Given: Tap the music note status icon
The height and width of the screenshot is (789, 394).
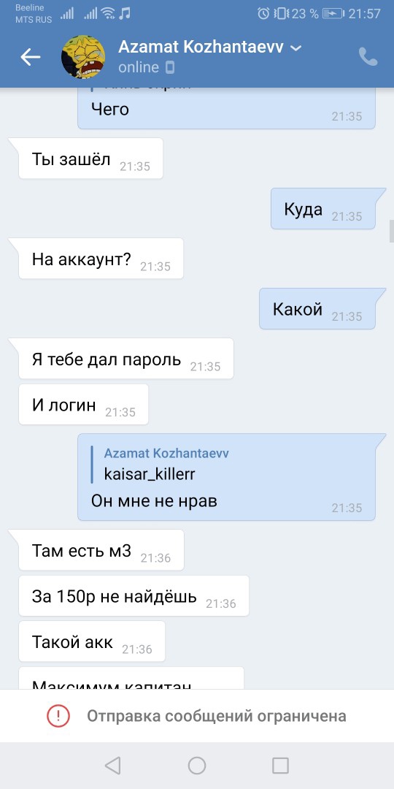Looking at the screenshot, I should pos(125,13).
